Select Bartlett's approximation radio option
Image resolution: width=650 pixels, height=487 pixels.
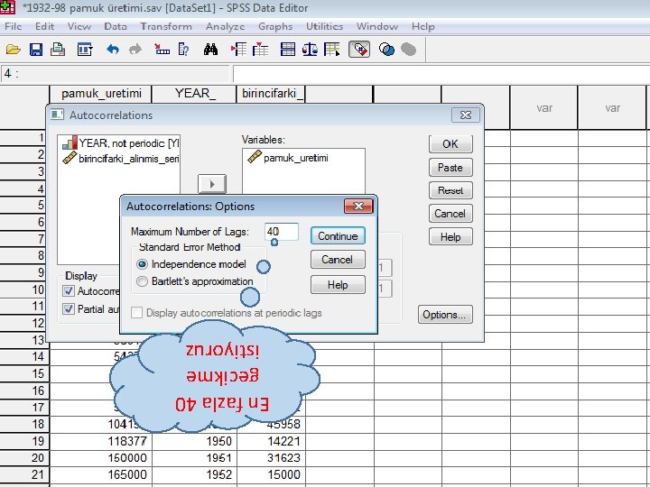coord(143,281)
